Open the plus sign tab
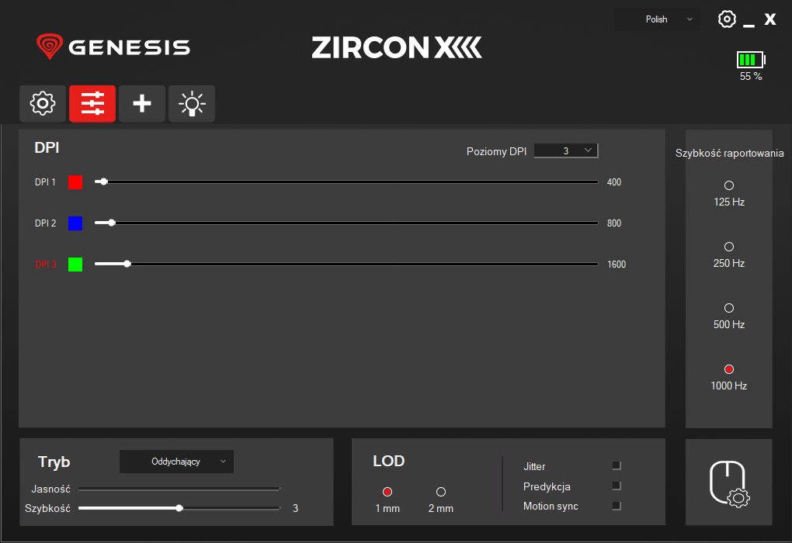The width and height of the screenshot is (792, 543). (142, 103)
